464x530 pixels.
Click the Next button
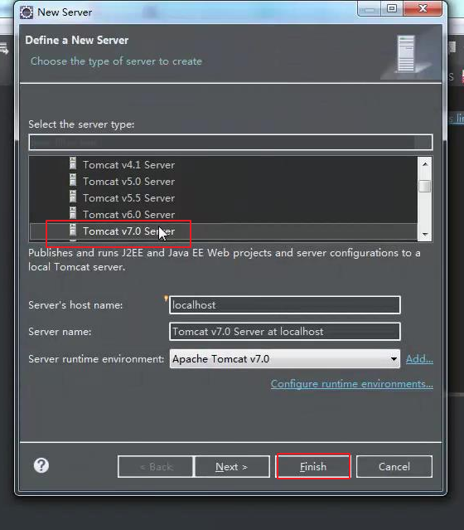tap(232, 467)
